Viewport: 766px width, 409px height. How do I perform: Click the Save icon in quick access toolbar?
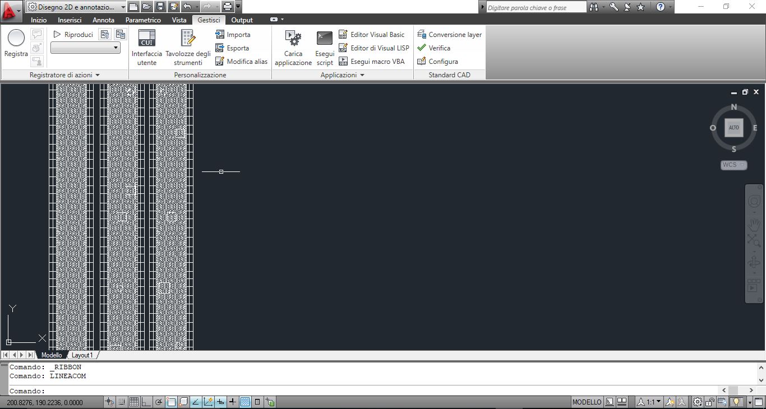(x=160, y=7)
